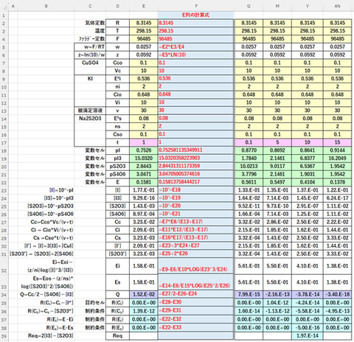
Task: Select the "z=ln(10)/w" label cell
Action: [x=90, y=55]
